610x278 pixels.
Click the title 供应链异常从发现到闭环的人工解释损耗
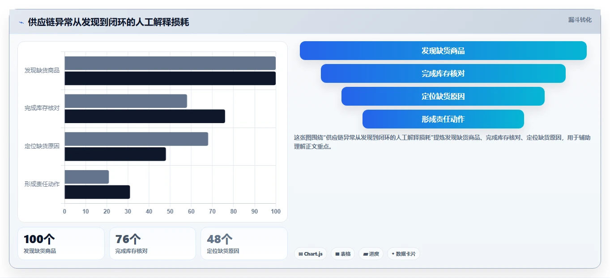click(x=108, y=22)
